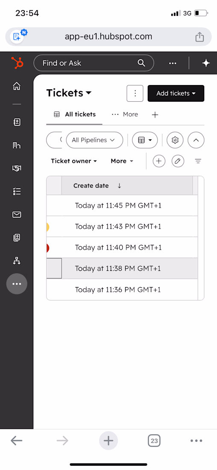217x470 pixels.
Task: Collapse filters with the up chevron button
Action: point(196,140)
